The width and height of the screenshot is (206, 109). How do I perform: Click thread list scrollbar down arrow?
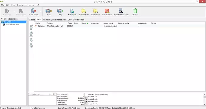pyautogui.click(x=204, y=104)
